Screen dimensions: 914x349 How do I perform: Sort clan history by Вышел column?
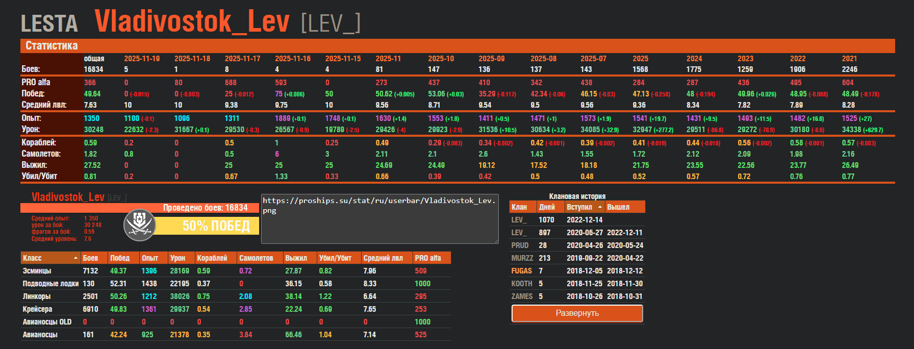[x=618, y=207]
